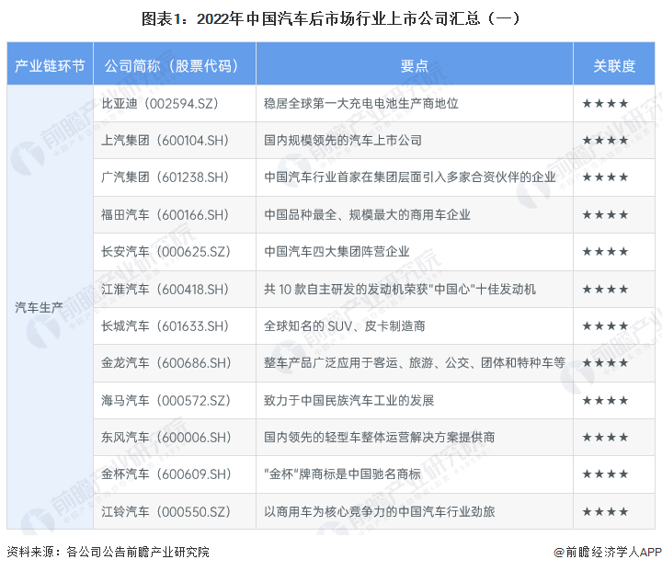Click the star rating in 上汽集团 row
Image resolution: width=662 pixels, height=571 pixels.
(x=605, y=140)
